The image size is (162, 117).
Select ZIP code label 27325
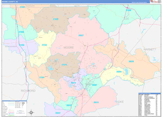(56, 19)
